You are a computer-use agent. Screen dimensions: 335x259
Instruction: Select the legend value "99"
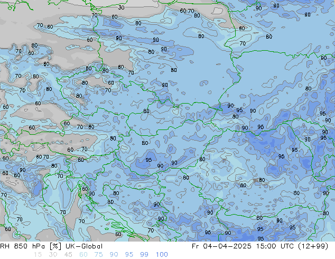click(x=144, y=255)
